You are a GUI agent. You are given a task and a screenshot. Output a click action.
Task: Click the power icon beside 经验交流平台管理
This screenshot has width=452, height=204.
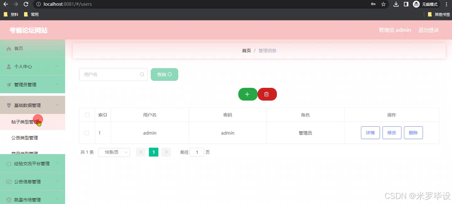9,164
